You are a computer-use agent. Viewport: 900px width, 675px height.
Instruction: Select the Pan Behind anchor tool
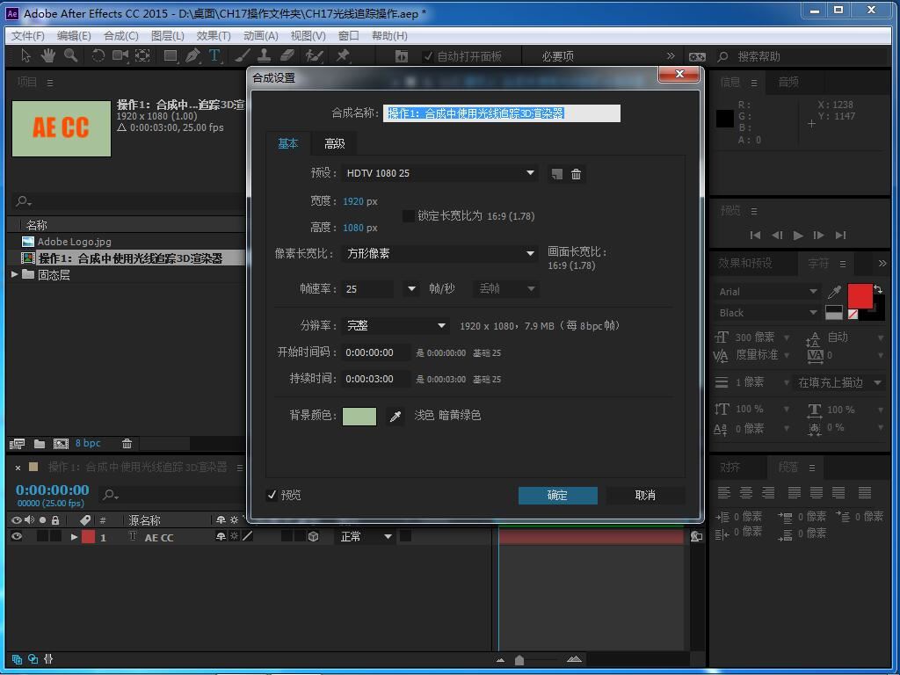[x=142, y=55]
